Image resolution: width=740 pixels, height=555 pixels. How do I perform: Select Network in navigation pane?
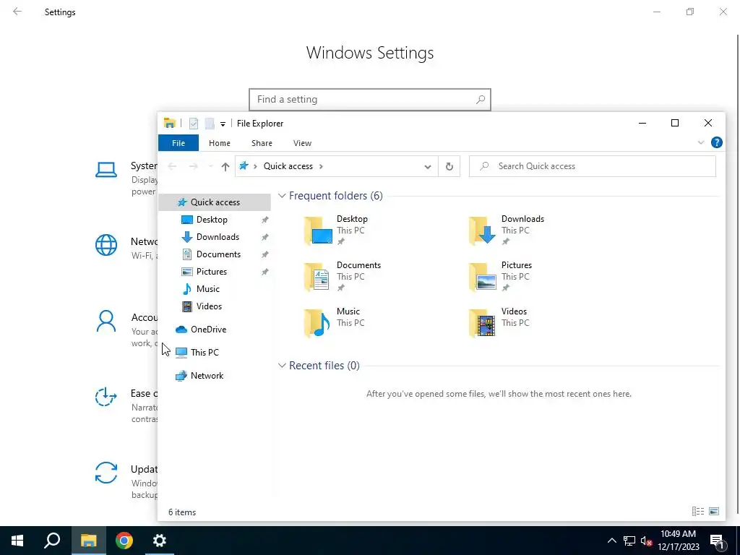(x=207, y=376)
